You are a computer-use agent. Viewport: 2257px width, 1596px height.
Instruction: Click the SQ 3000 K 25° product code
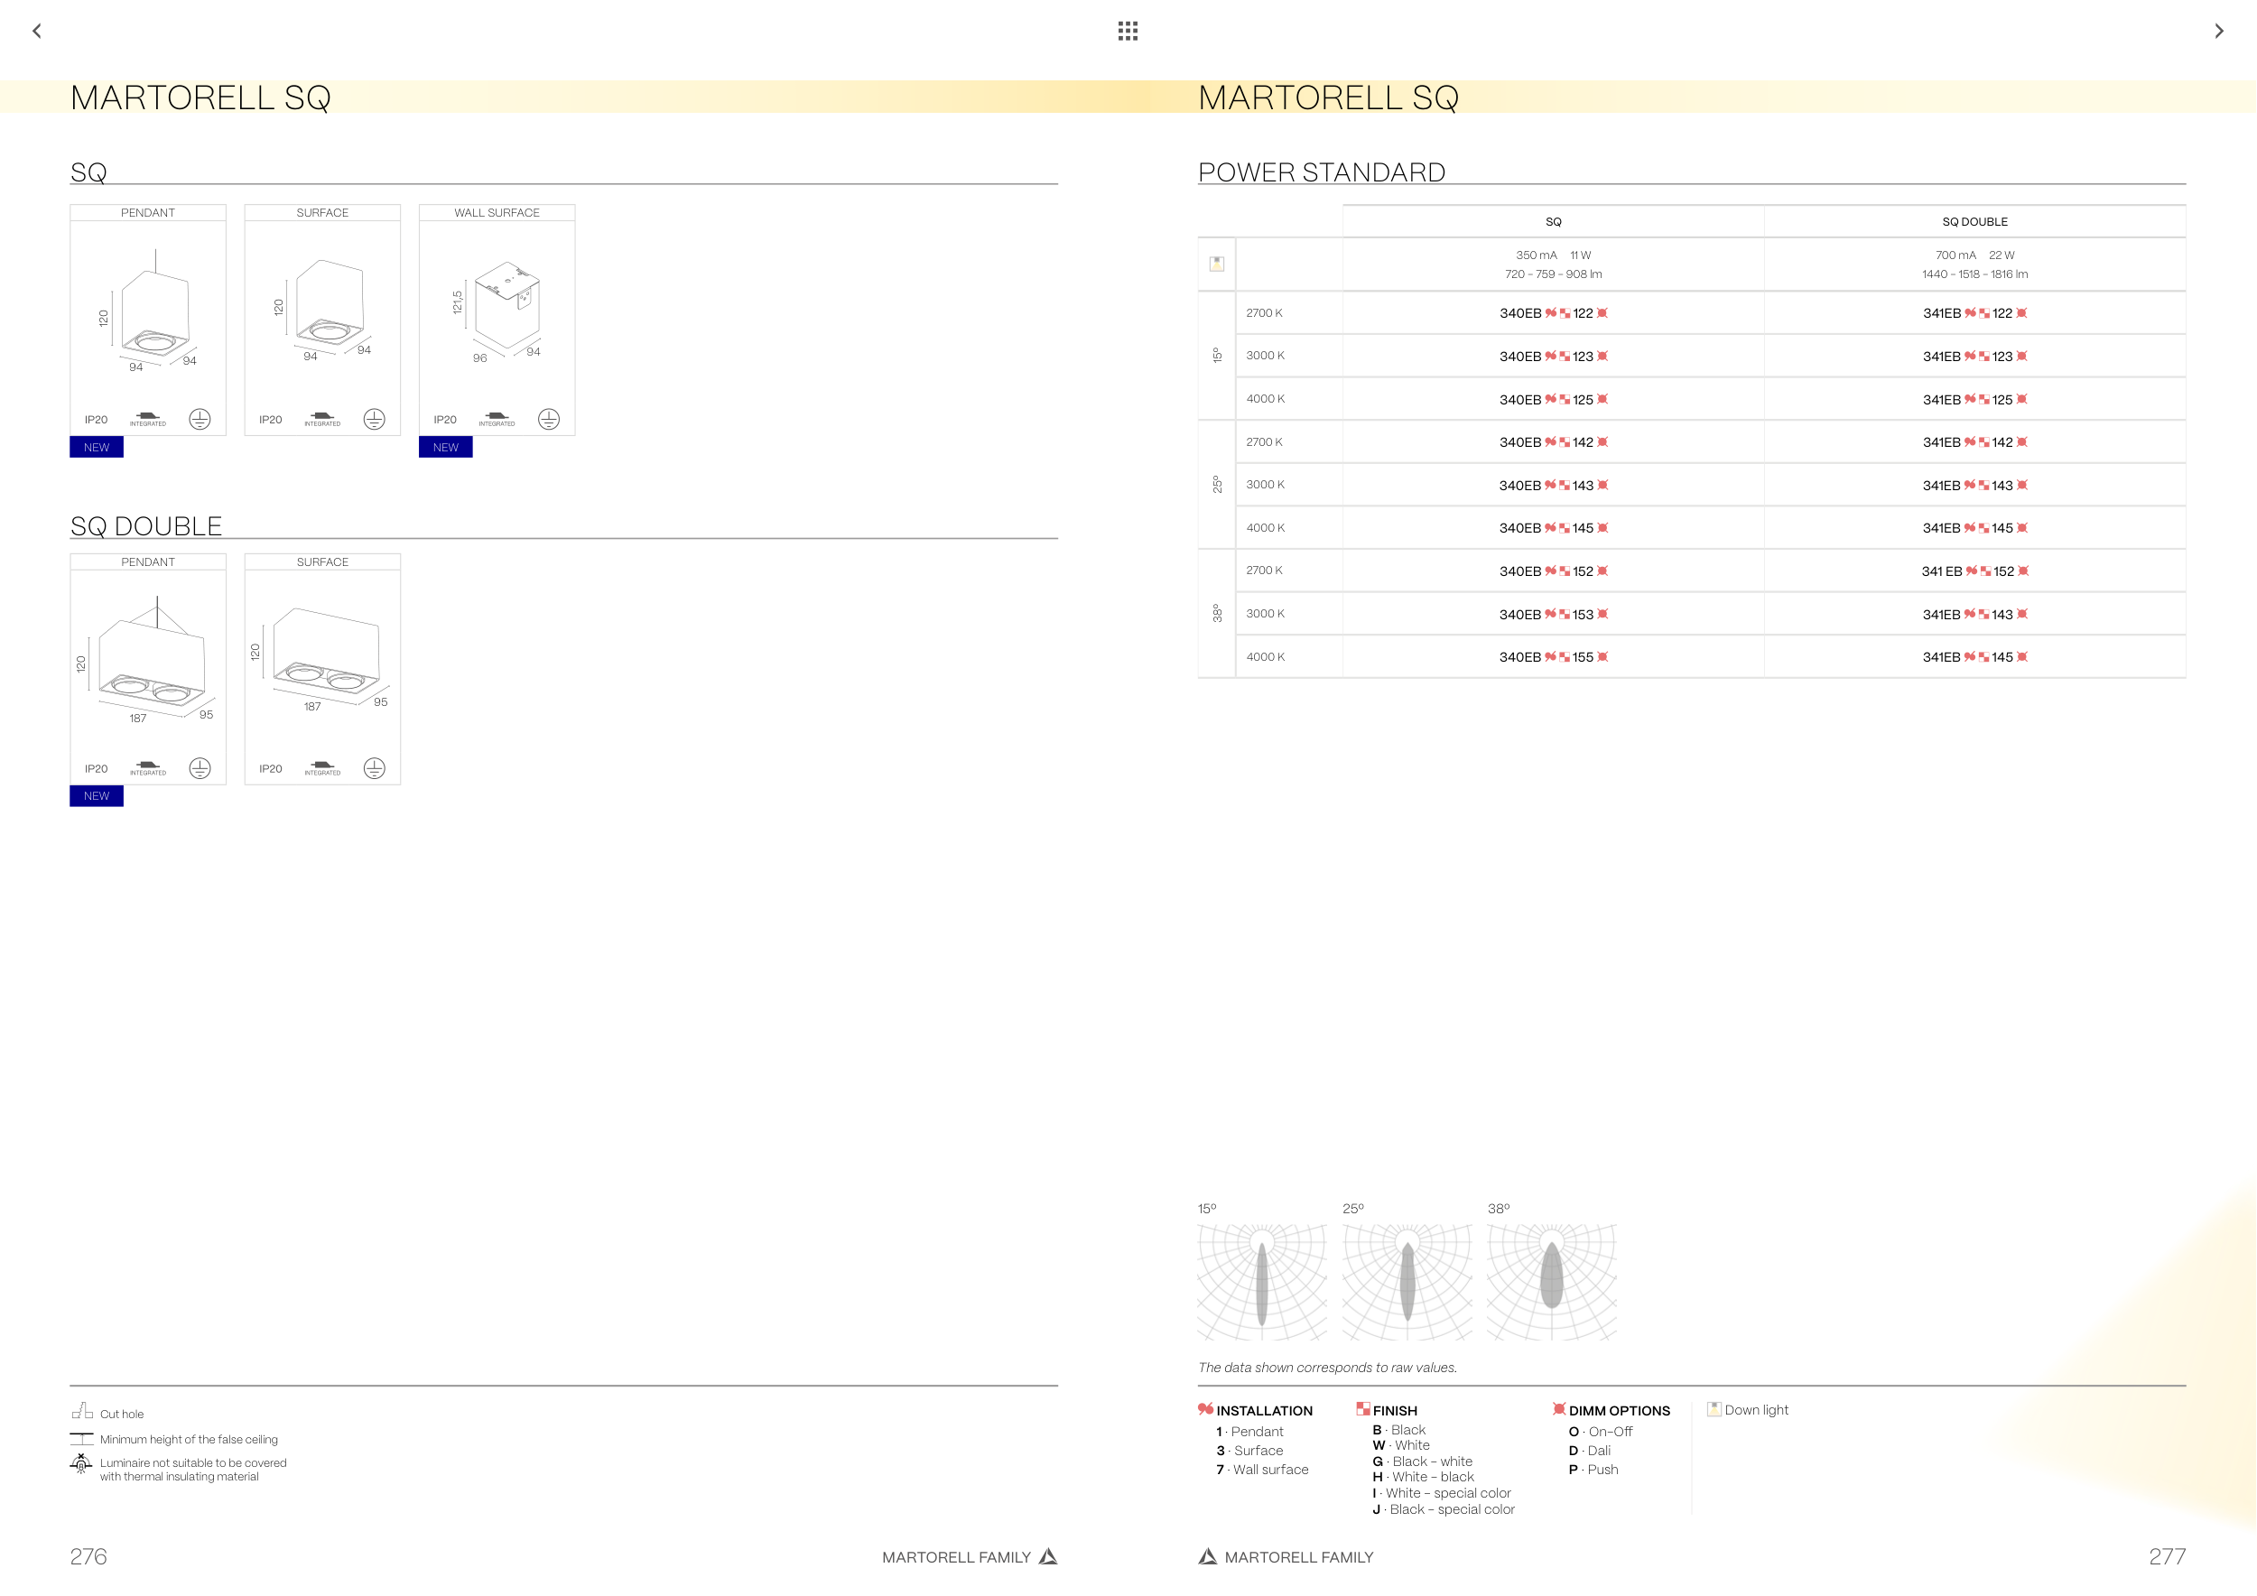[1552, 486]
